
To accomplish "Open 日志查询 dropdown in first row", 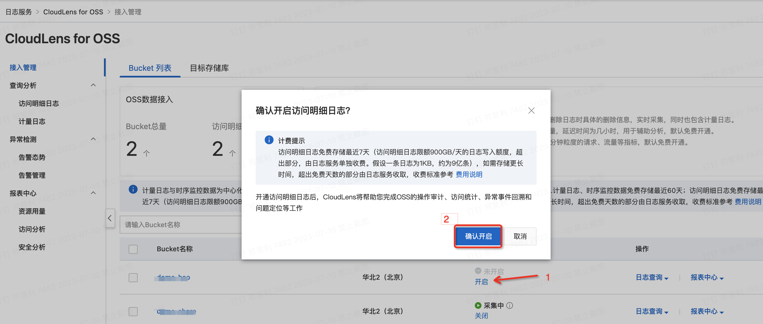I will coord(652,278).
